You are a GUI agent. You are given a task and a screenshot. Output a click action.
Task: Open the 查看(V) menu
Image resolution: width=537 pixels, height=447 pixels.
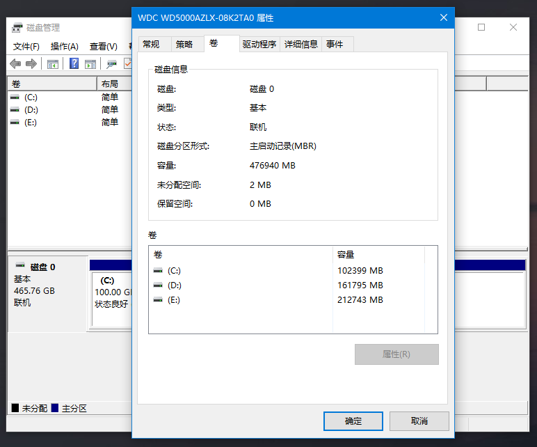click(x=103, y=47)
